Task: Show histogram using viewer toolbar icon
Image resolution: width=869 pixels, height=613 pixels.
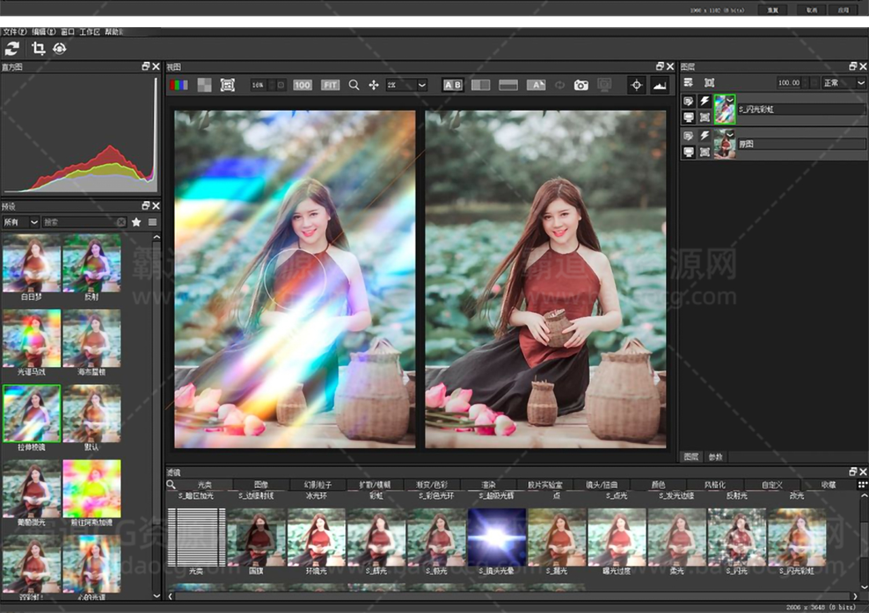Action: [x=659, y=85]
